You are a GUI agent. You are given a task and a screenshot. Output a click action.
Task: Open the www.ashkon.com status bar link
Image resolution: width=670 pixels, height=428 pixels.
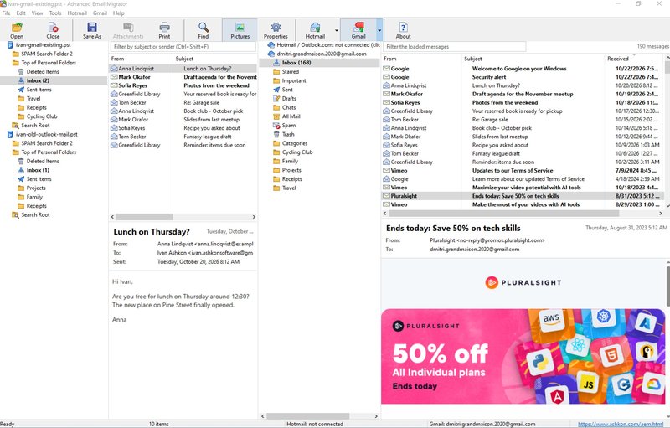pyautogui.click(x=621, y=424)
